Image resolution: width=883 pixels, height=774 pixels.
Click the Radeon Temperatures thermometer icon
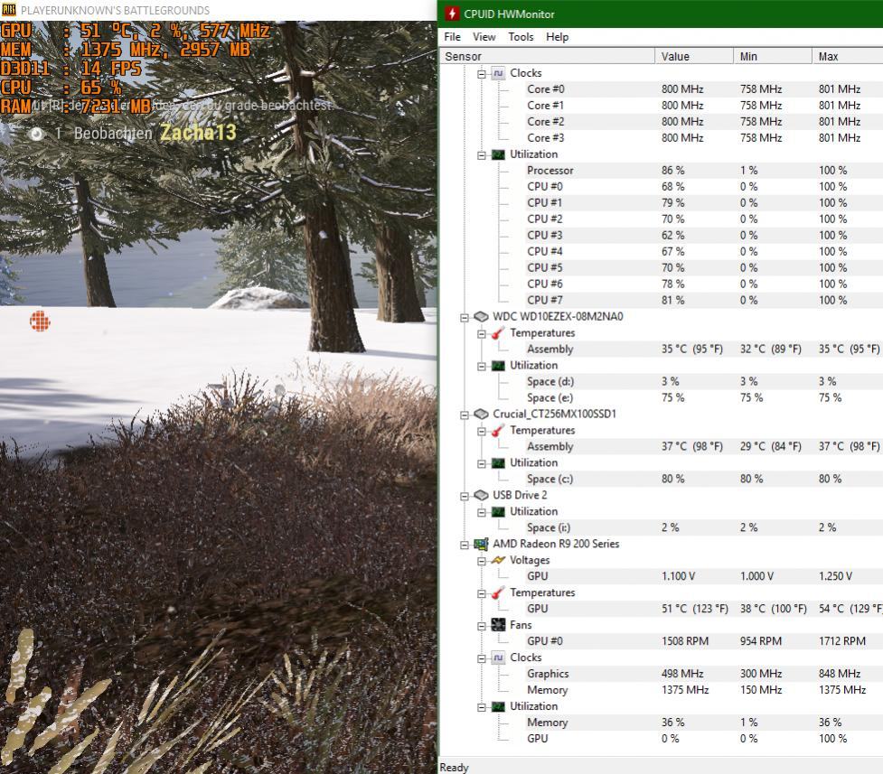click(498, 592)
